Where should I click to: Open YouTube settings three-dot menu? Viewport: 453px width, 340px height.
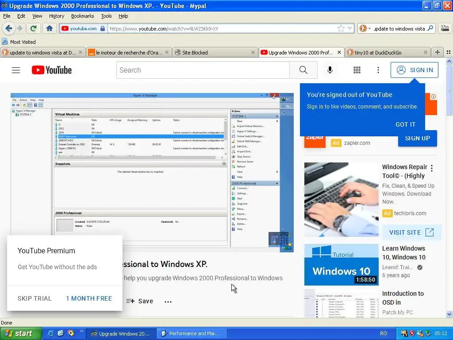pos(378,70)
